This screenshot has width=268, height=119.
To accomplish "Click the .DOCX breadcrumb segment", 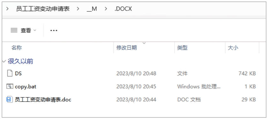I will (123, 9).
